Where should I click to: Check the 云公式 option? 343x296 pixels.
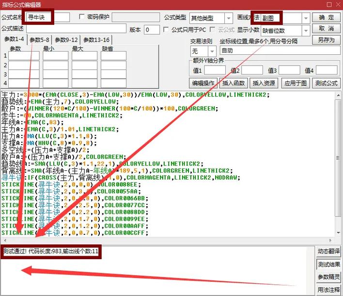click(x=213, y=30)
